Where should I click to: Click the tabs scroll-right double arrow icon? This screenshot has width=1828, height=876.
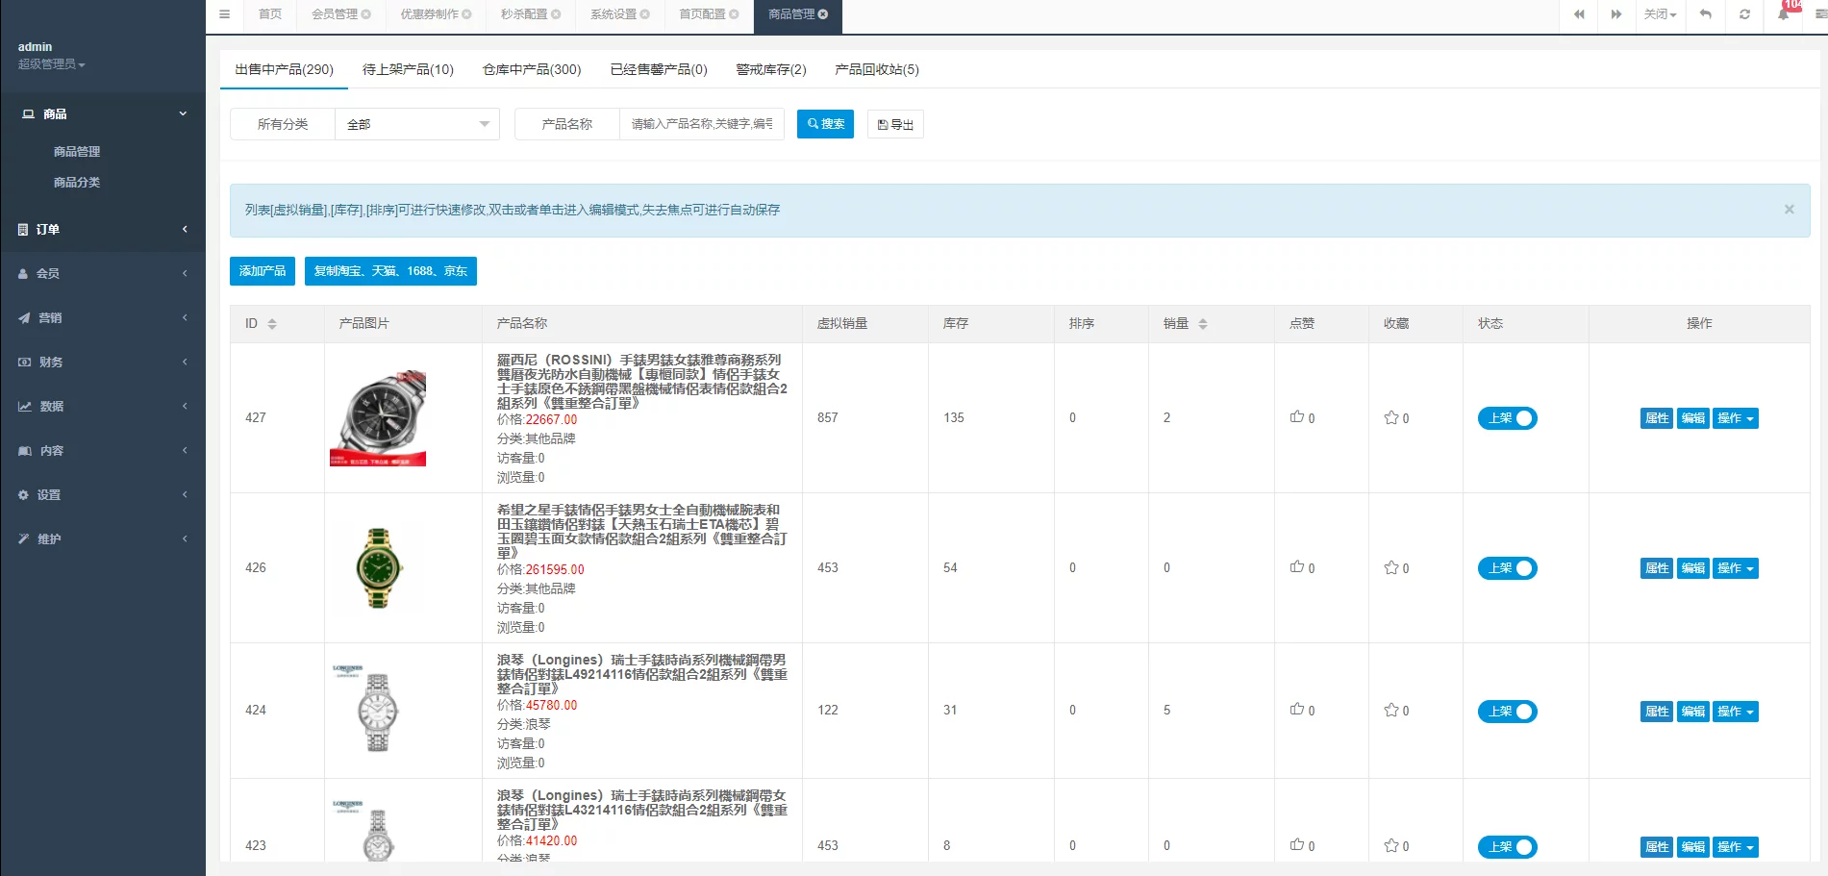pyautogui.click(x=1616, y=14)
